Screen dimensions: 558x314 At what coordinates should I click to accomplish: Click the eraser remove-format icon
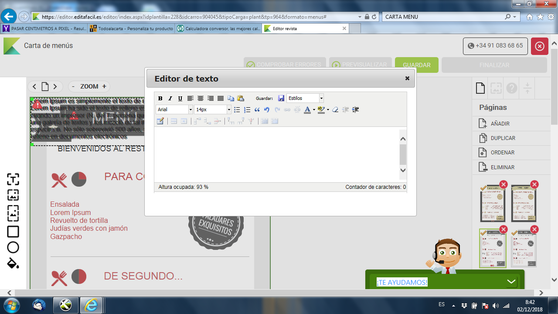[335, 110]
